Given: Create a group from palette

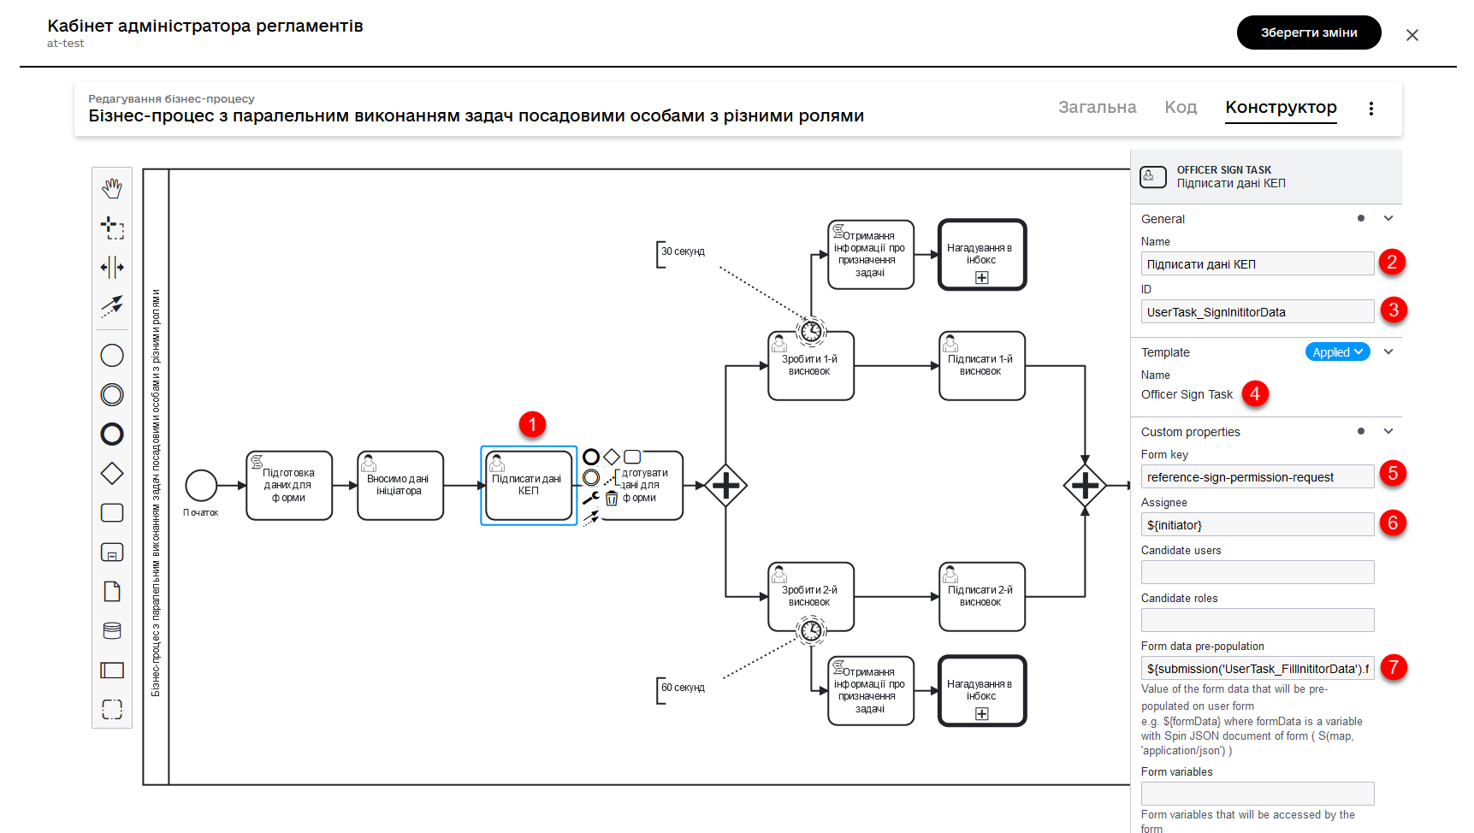Looking at the screenshot, I should coord(112,709).
